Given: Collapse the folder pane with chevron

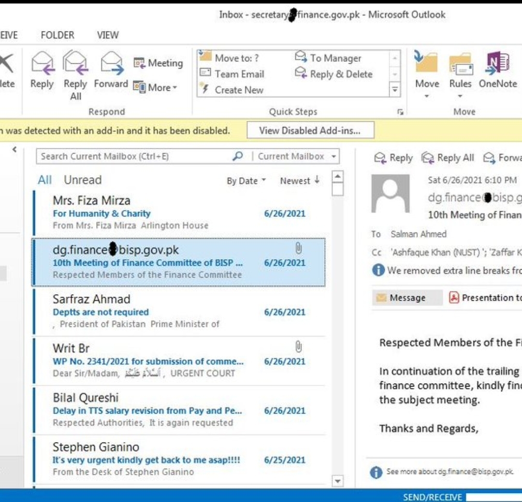Looking at the screenshot, I should click(x=14, y=149).
